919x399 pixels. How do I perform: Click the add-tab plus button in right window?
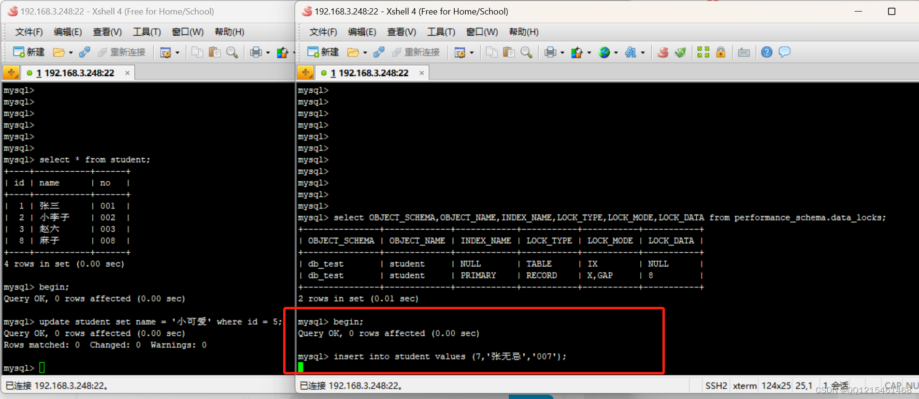click(x=305, y=73)
